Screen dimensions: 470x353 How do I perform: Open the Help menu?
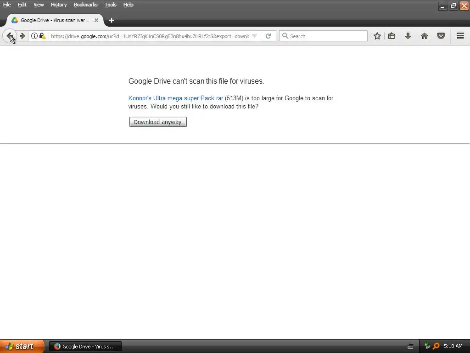tap(129, 5)
